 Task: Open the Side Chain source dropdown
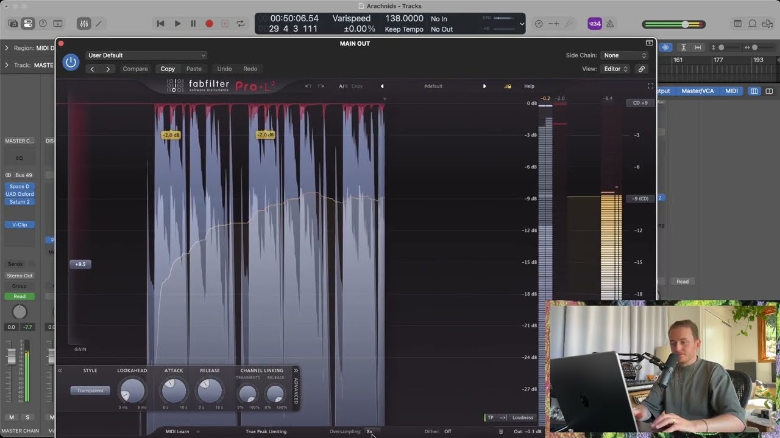point(625,55)
